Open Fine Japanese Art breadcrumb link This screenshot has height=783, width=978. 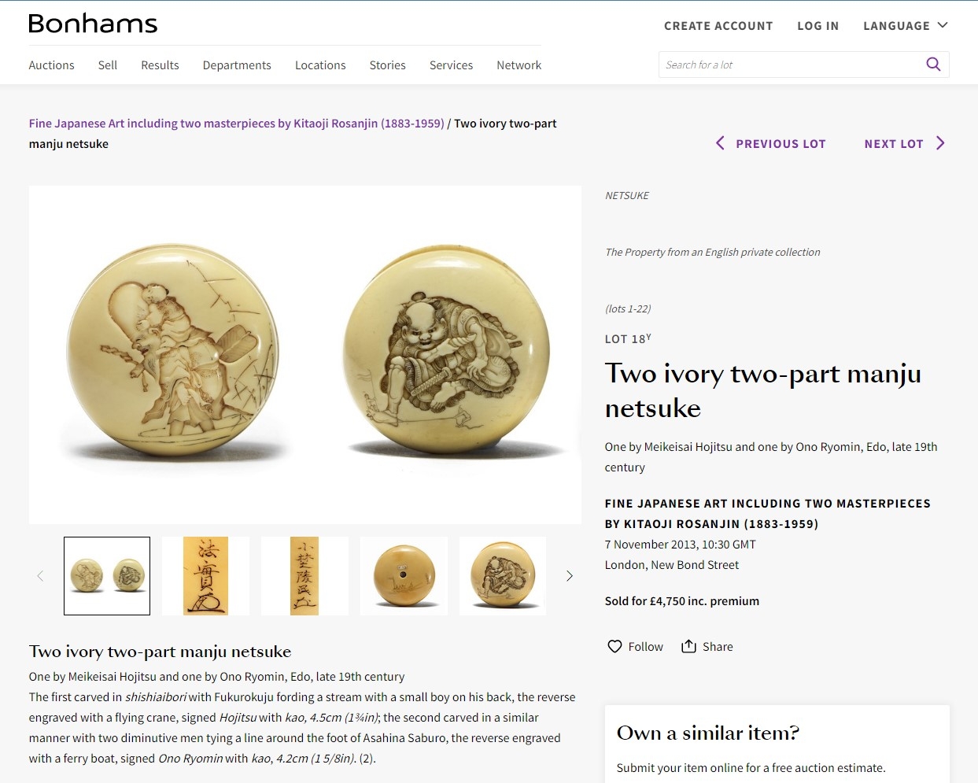(x=236, y=124)
